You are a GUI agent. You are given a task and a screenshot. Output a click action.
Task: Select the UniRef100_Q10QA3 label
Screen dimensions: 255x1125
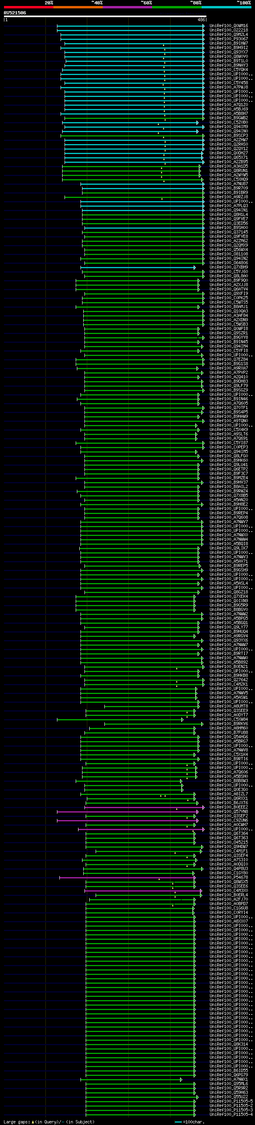pyautogui.click(x=229, y=311)
